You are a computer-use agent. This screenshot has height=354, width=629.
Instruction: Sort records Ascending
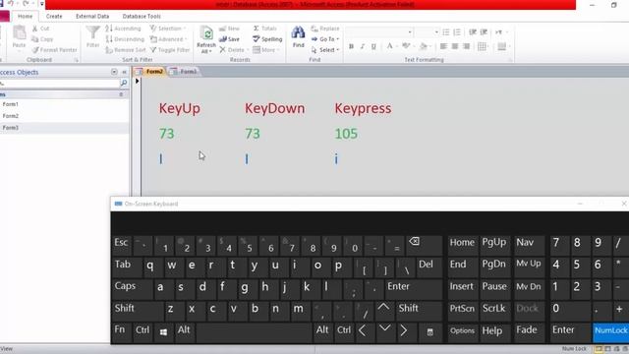point(124,29)
